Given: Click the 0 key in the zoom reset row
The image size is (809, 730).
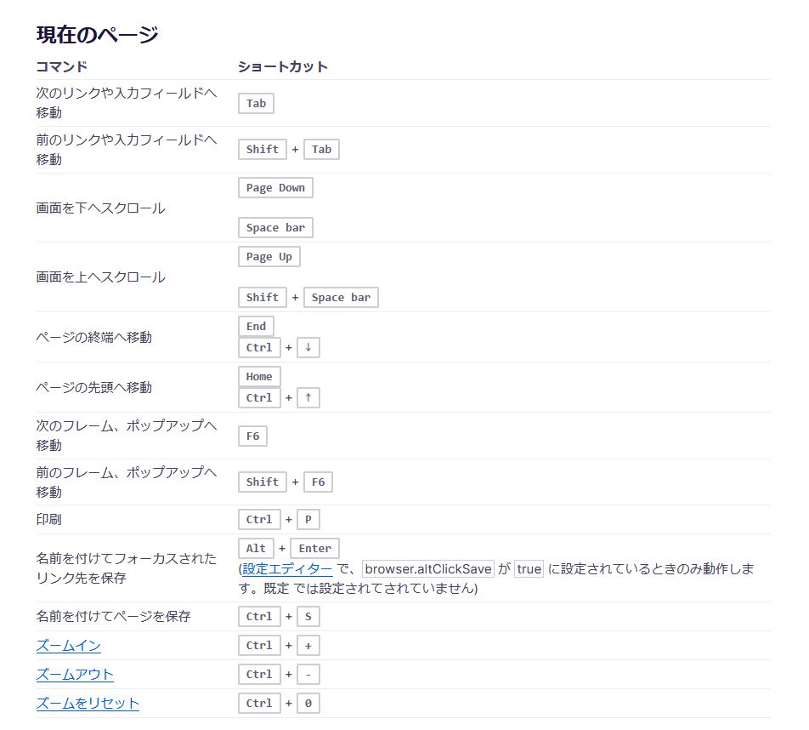Looking at the screenshot, I should 308,704.
